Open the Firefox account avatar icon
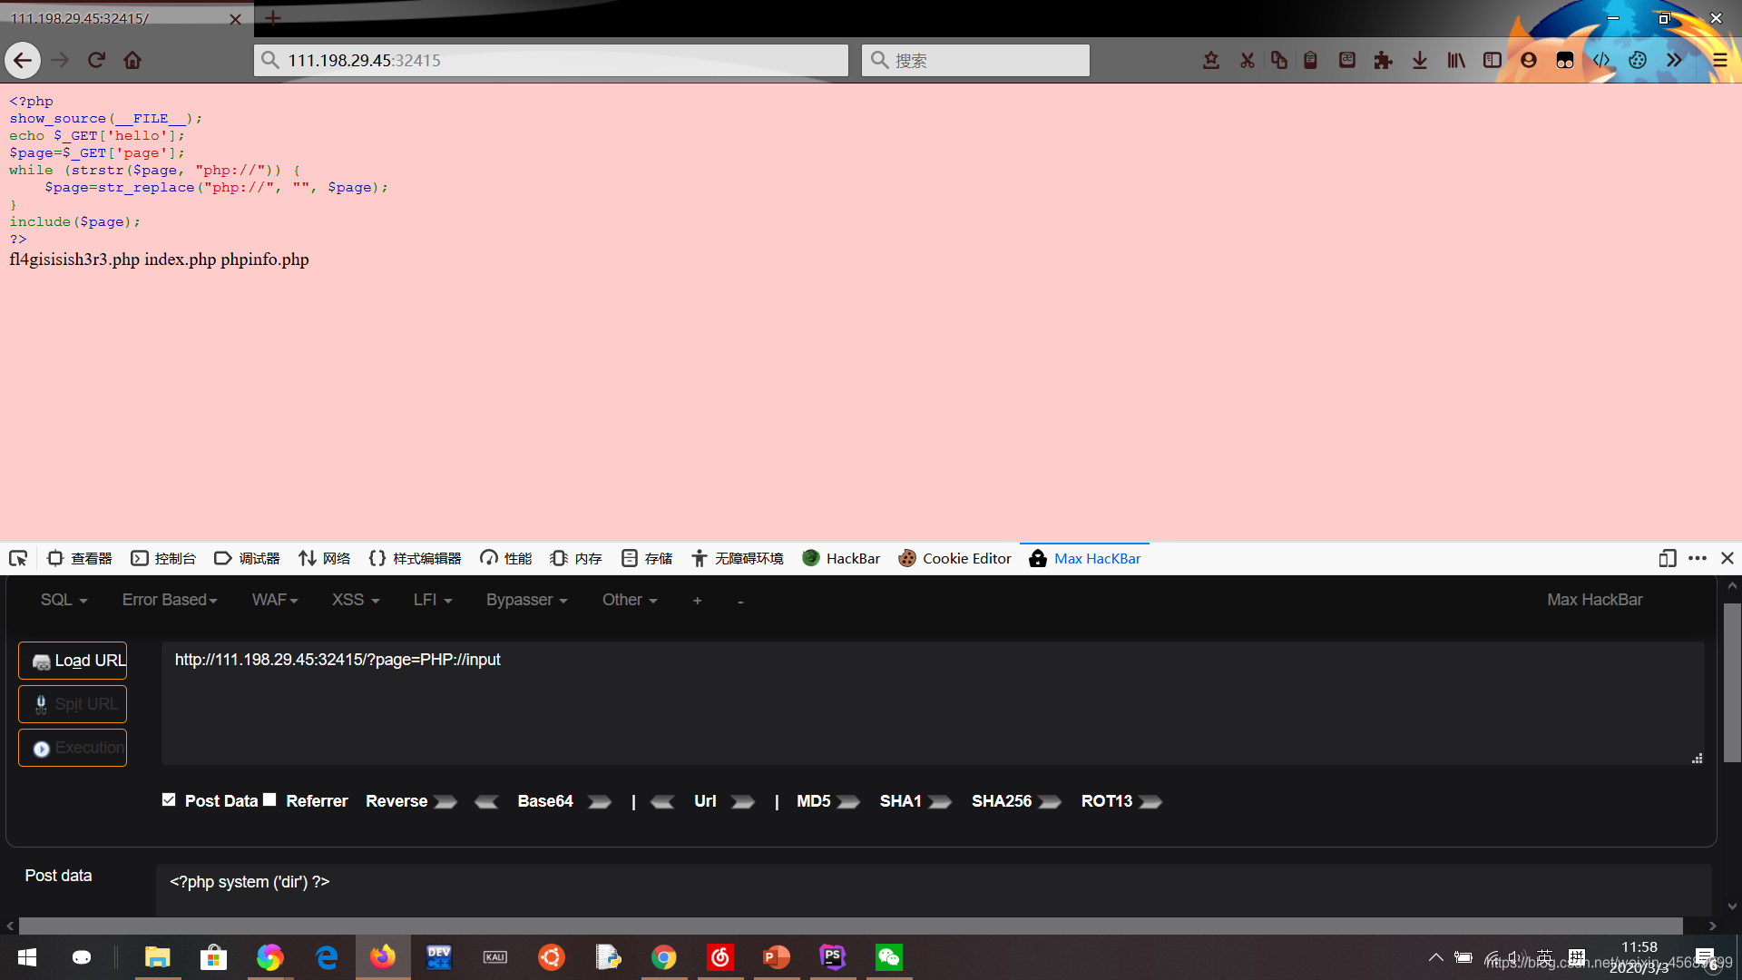The image size is (1742, 980). (1528, 60)
